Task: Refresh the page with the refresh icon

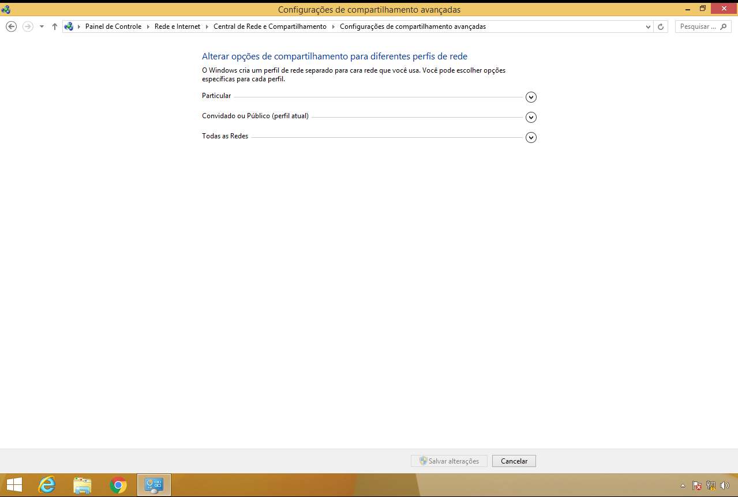Action: point(661,27)
